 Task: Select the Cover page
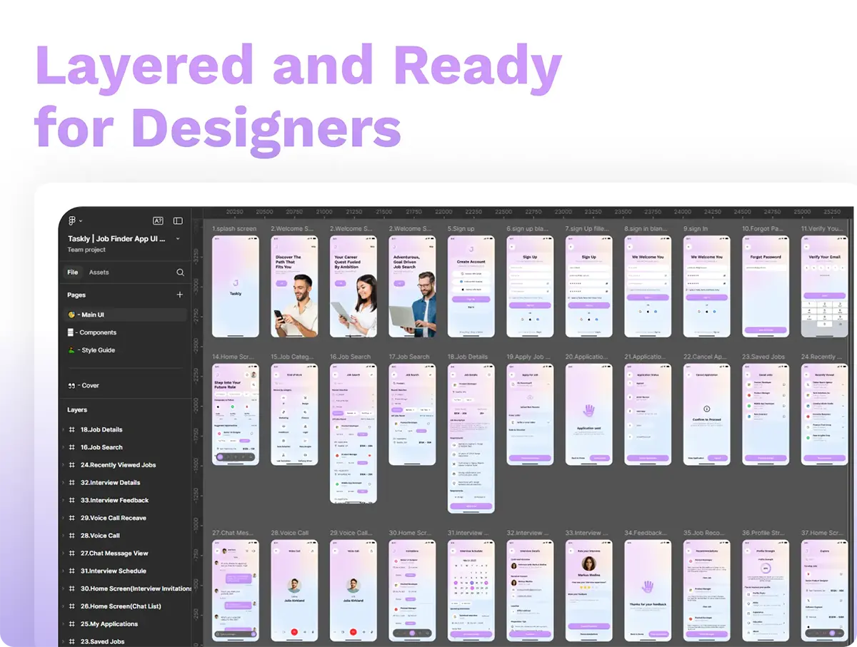click(89, 386)
